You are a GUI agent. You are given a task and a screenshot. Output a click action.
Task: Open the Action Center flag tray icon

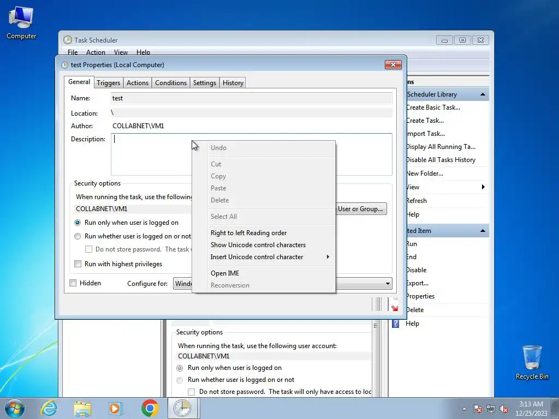click(x=478, y=409)
